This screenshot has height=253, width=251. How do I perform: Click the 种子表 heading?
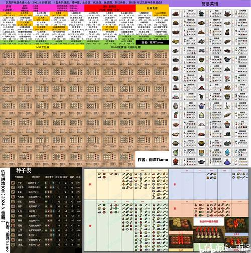(24, 171)
